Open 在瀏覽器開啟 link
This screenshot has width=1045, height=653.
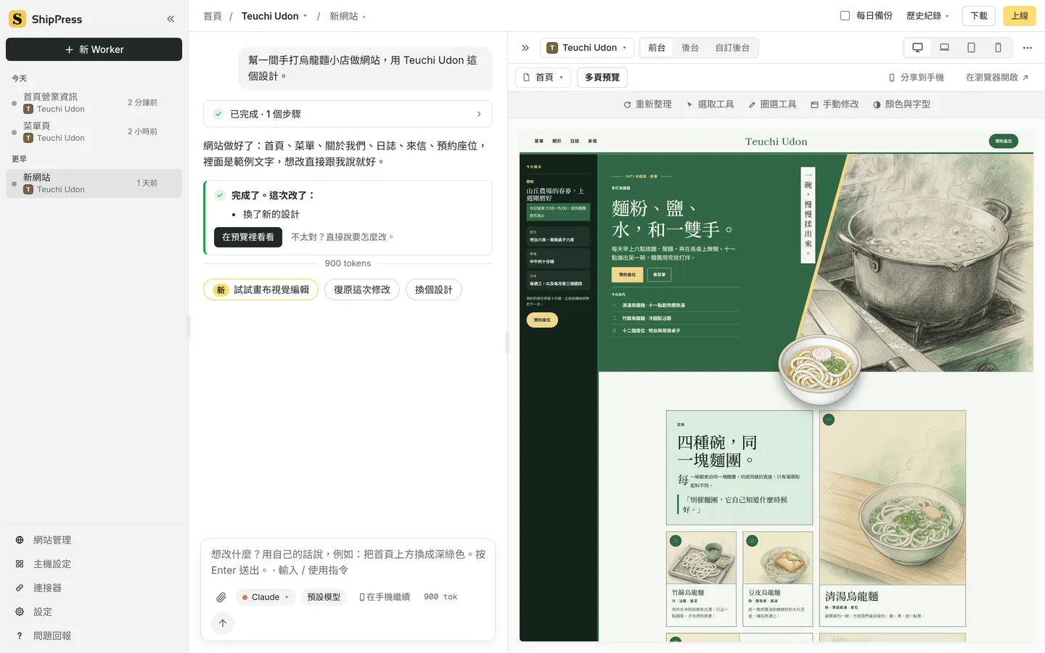[x=997, y=78]
